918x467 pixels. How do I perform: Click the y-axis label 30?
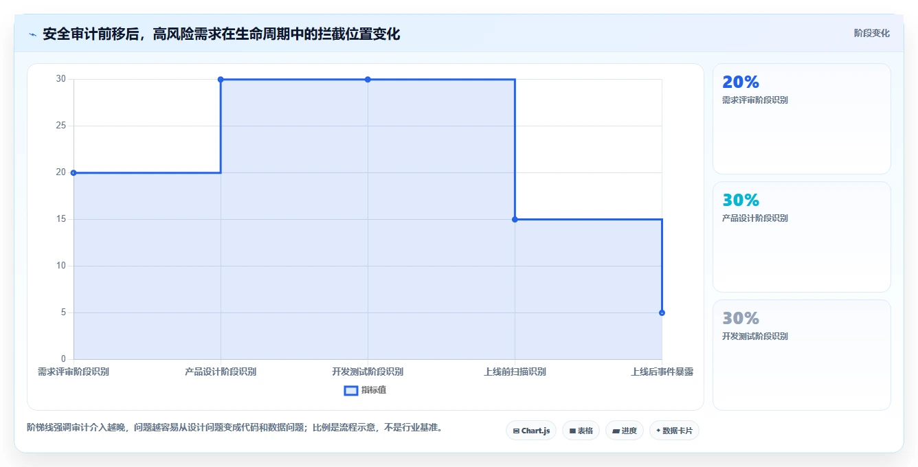coord(61,79)
